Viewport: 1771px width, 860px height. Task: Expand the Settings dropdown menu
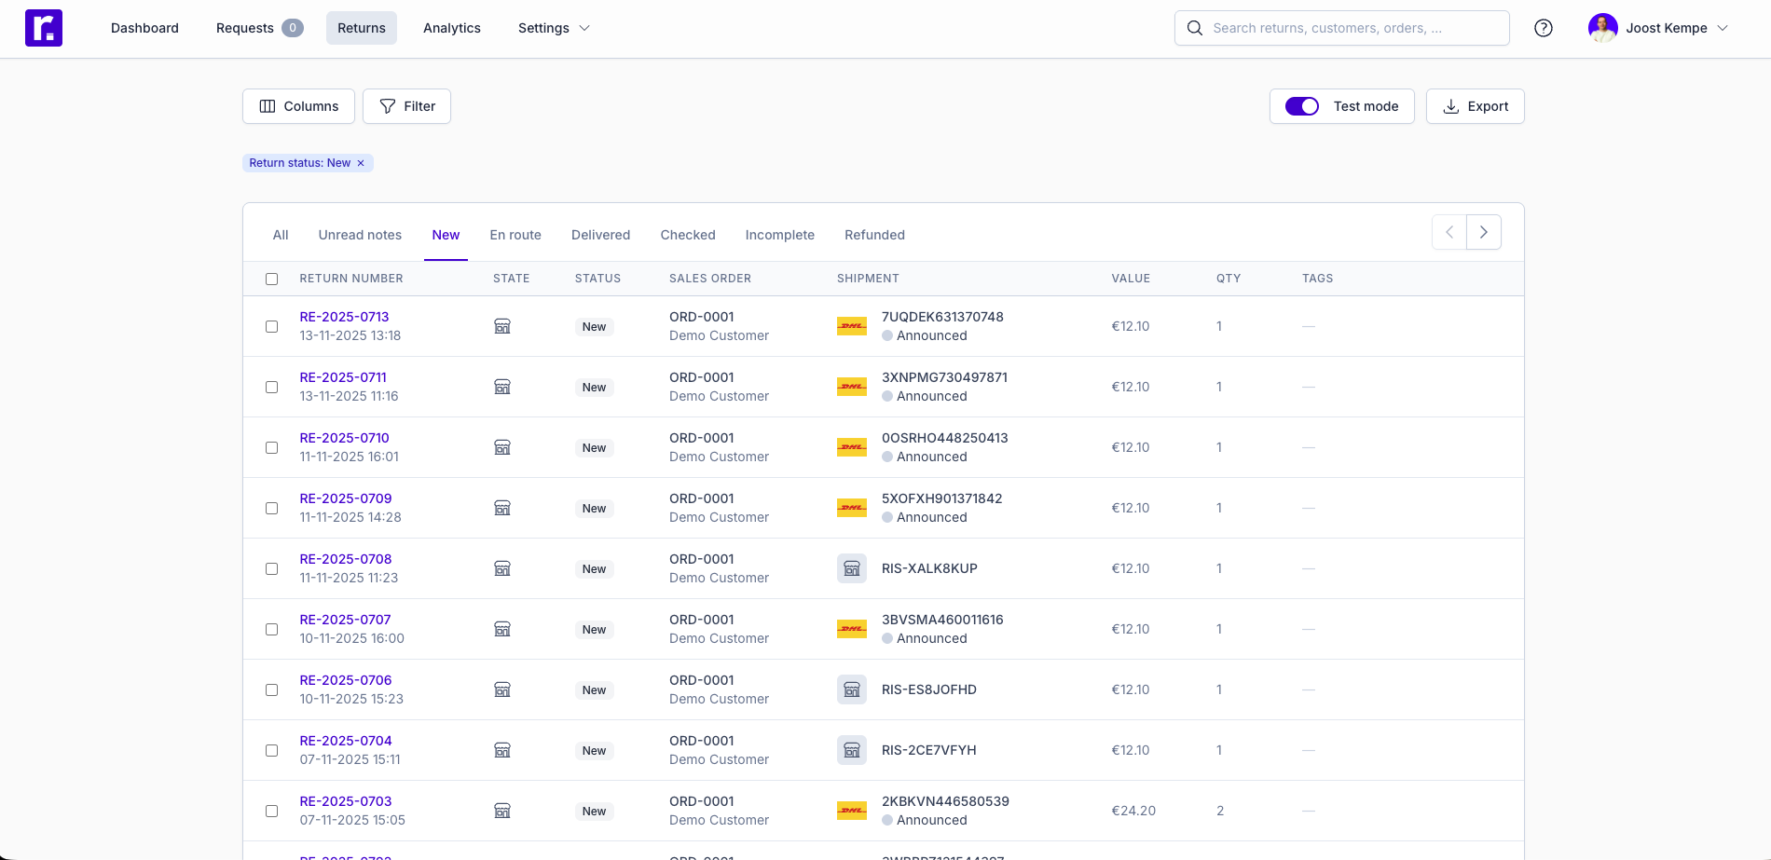coord(554,28)
